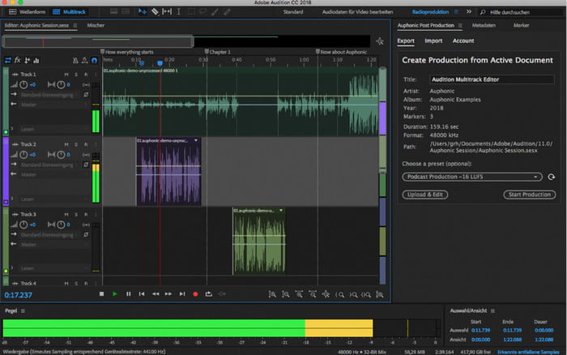Open Podcast Production -16 LUFS preset dropdown

[x=472, y=177]
